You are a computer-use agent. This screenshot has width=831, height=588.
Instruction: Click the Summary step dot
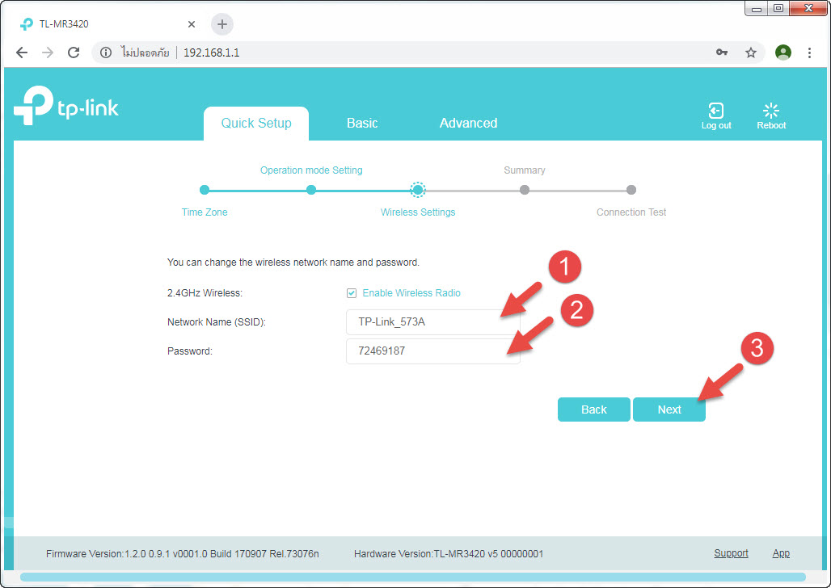click(524, 190)
